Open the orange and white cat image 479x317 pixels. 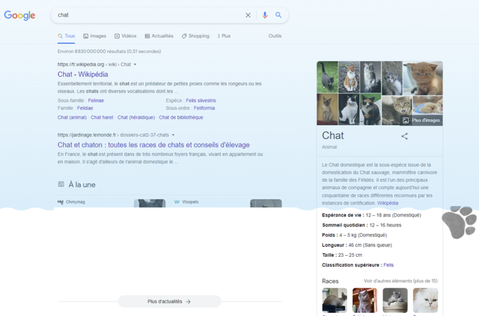pyautogui.click(x=349, y=77)
